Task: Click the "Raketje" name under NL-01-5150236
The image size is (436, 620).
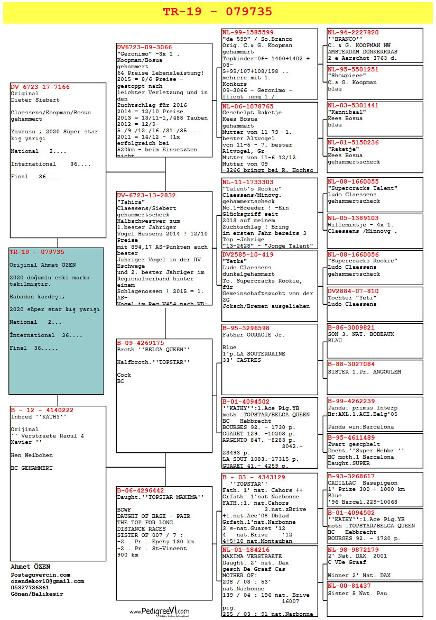Action: pos(344,149)
